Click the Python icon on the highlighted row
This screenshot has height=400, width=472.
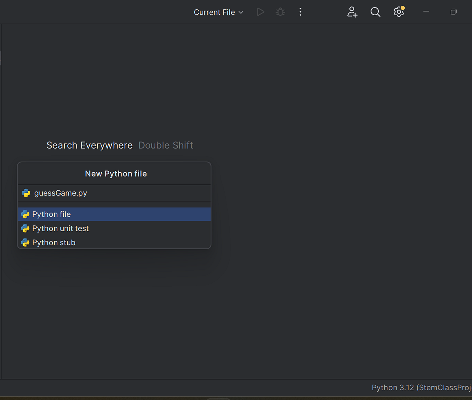pyautogui.click(x=25, y=214)
